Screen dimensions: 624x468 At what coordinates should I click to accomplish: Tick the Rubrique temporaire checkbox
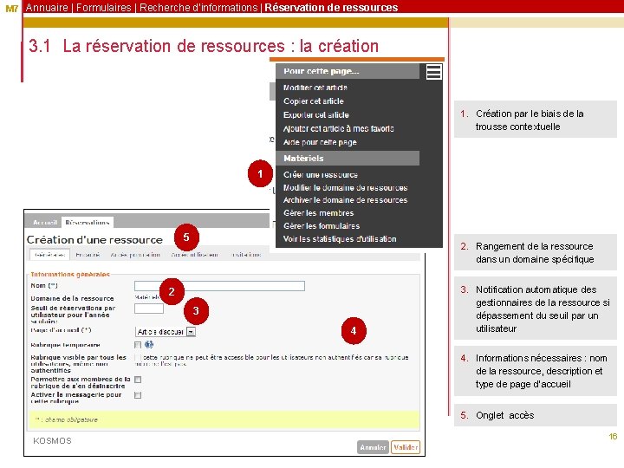[138, 345]
